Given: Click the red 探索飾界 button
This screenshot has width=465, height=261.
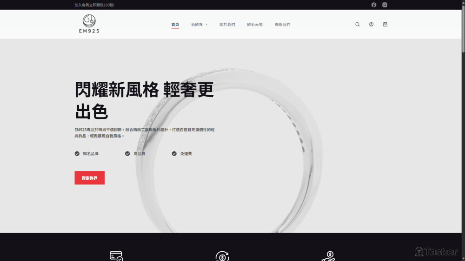Looking at the screenshot, I should (89, 178).
